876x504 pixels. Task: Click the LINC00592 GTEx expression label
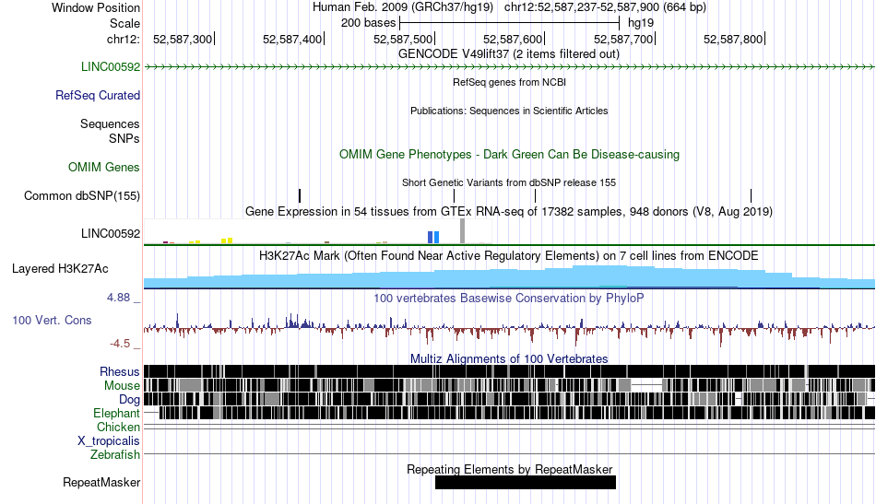(110, 233)
